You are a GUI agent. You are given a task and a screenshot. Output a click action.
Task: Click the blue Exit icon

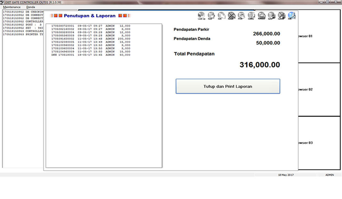pos(291,15)
